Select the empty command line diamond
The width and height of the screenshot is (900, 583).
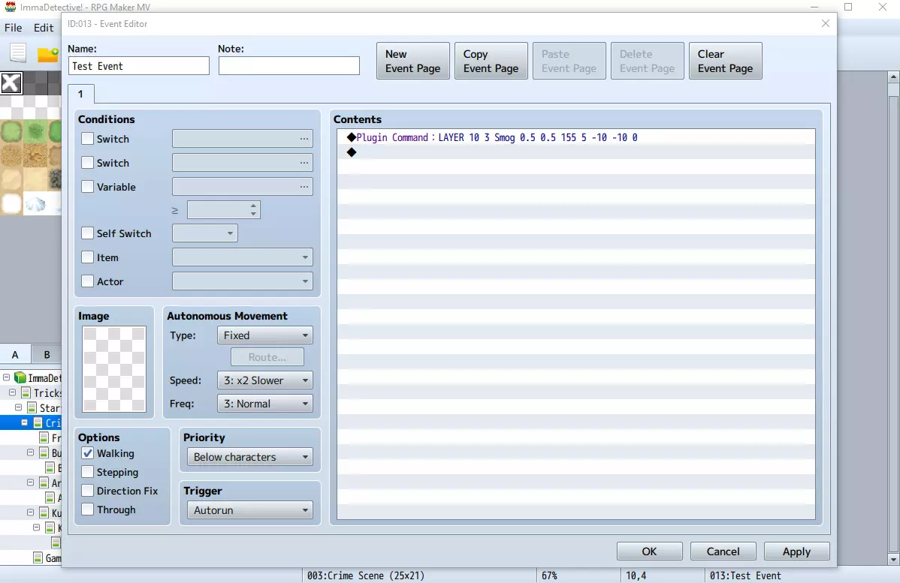(x=352, y=152)
